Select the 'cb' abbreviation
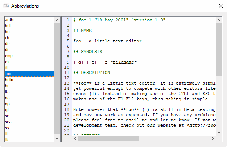 pyautogui.click(x=29, y=38)
